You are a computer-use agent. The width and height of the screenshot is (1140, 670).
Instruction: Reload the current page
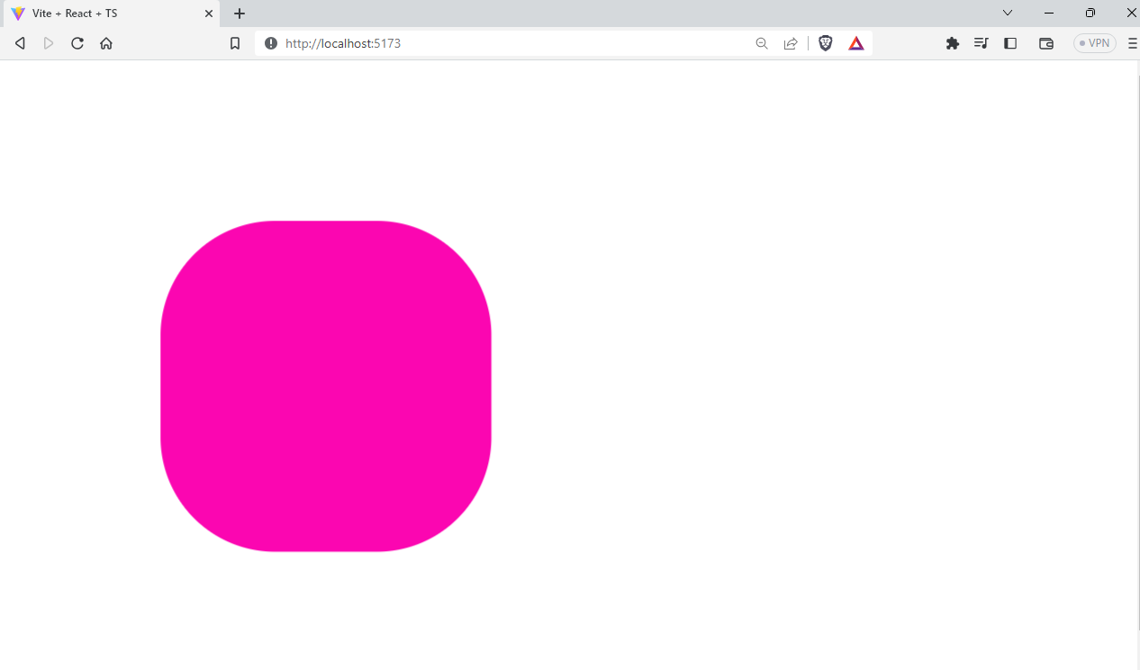(x=77, y=43)
